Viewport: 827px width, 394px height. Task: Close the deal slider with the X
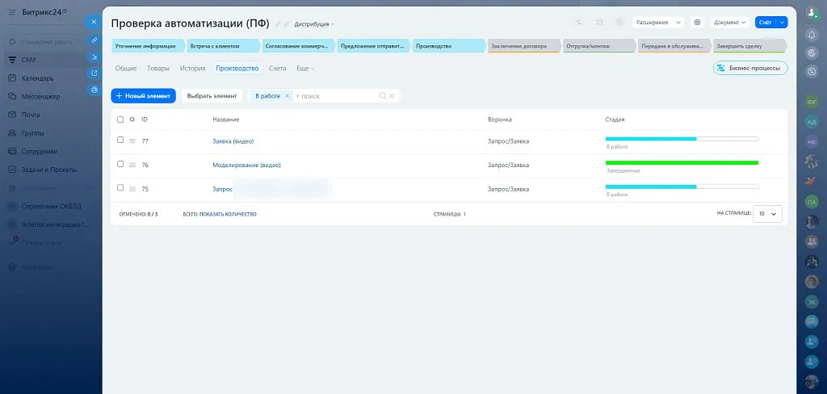(94, 22)
